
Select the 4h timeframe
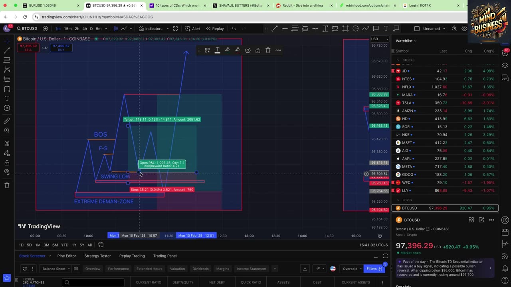pos(85,29)
